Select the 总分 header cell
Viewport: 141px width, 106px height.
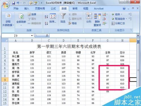click(x=122, y=52)
